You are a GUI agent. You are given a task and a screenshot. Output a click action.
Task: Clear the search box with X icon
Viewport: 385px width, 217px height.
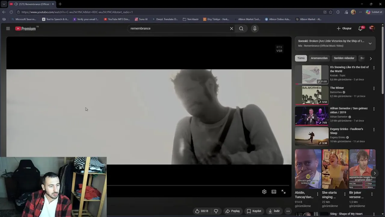(x=232, y=28)
